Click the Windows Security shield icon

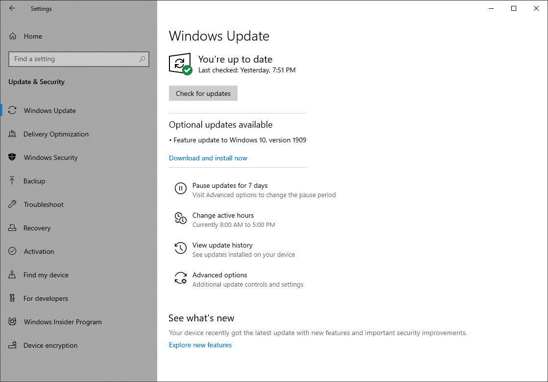pos(12,157)
